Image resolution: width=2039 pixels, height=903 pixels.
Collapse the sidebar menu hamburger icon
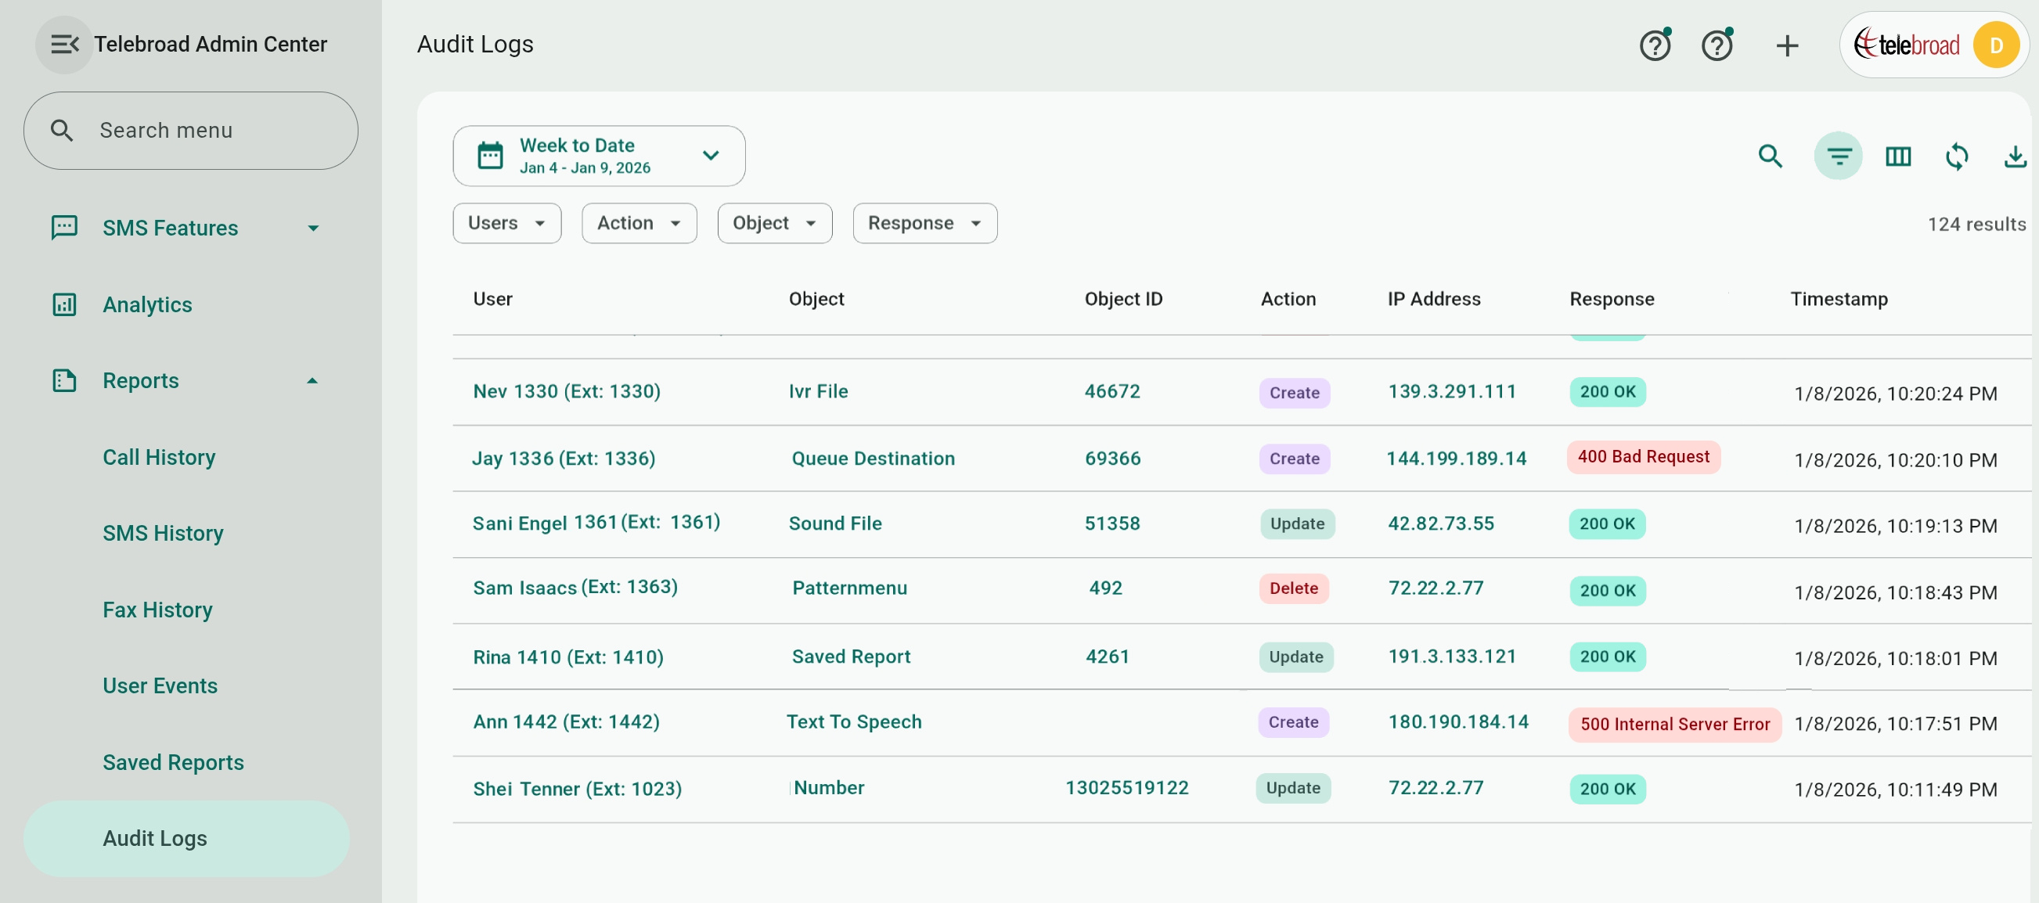(64, 45)
